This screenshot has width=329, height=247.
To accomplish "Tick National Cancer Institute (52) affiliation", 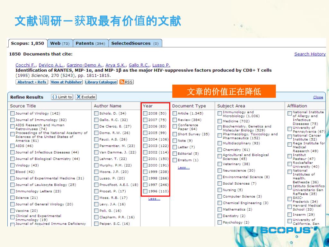I will [290, 137].
